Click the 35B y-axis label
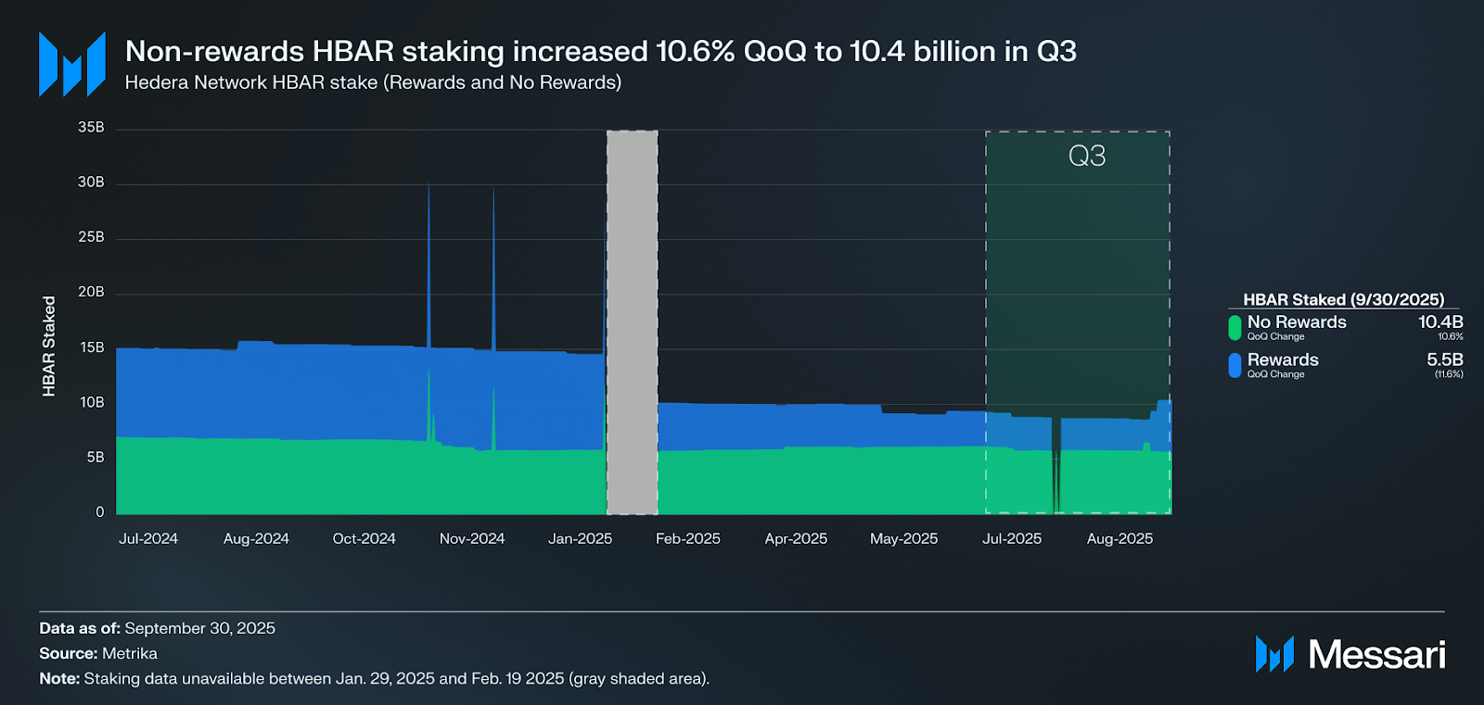 click(x=91, y=127)
